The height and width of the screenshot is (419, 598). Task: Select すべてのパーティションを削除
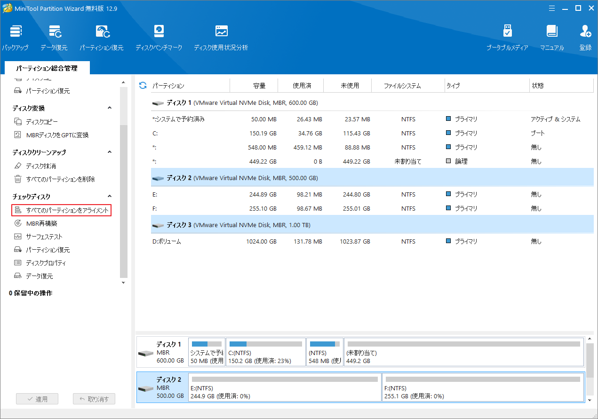[x=54, y=179]
